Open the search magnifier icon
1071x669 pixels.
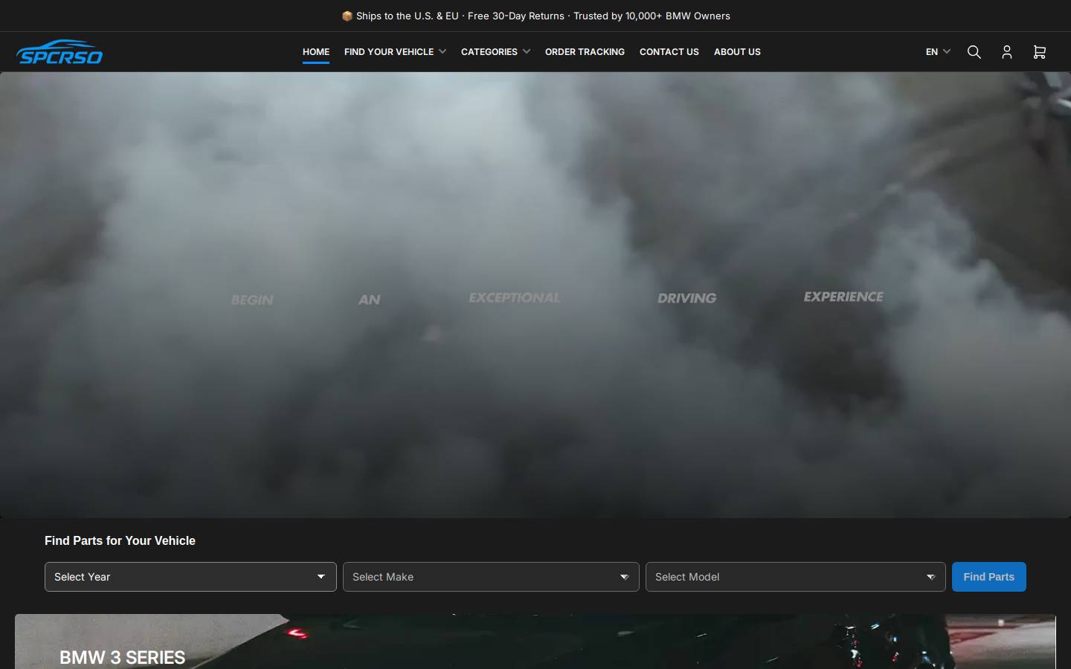[x=974, y=52]
